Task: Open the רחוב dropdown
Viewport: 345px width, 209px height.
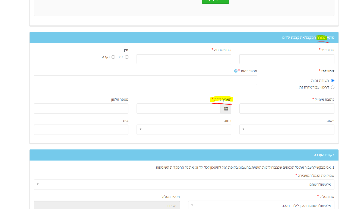Action: coord(184,130)
